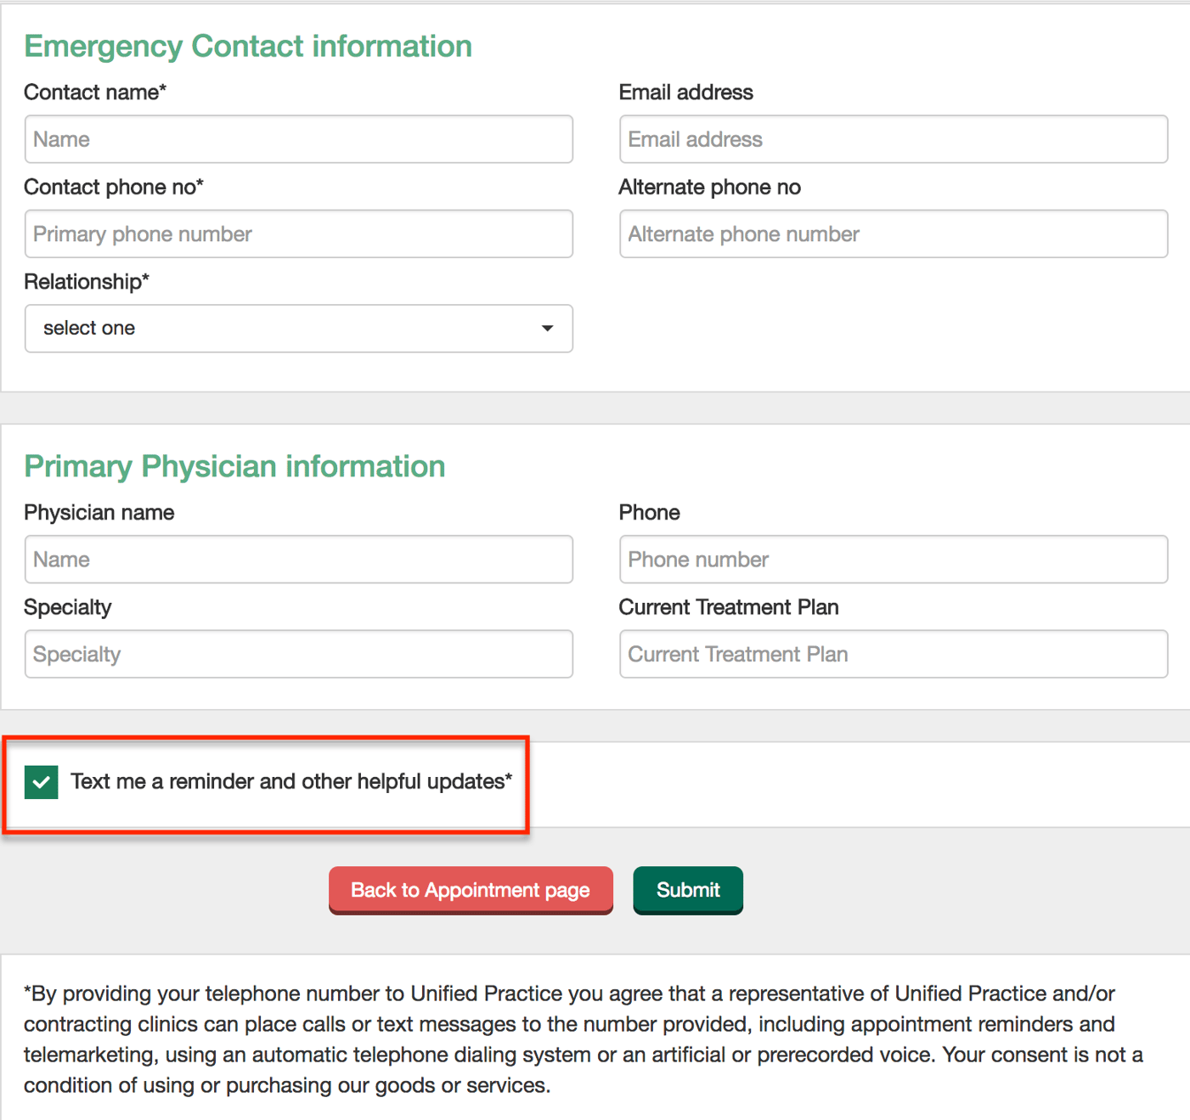This screenshot has width=1190, height=1120.
Task: Click the Contact name input field
Action: [x=298, y=138]
